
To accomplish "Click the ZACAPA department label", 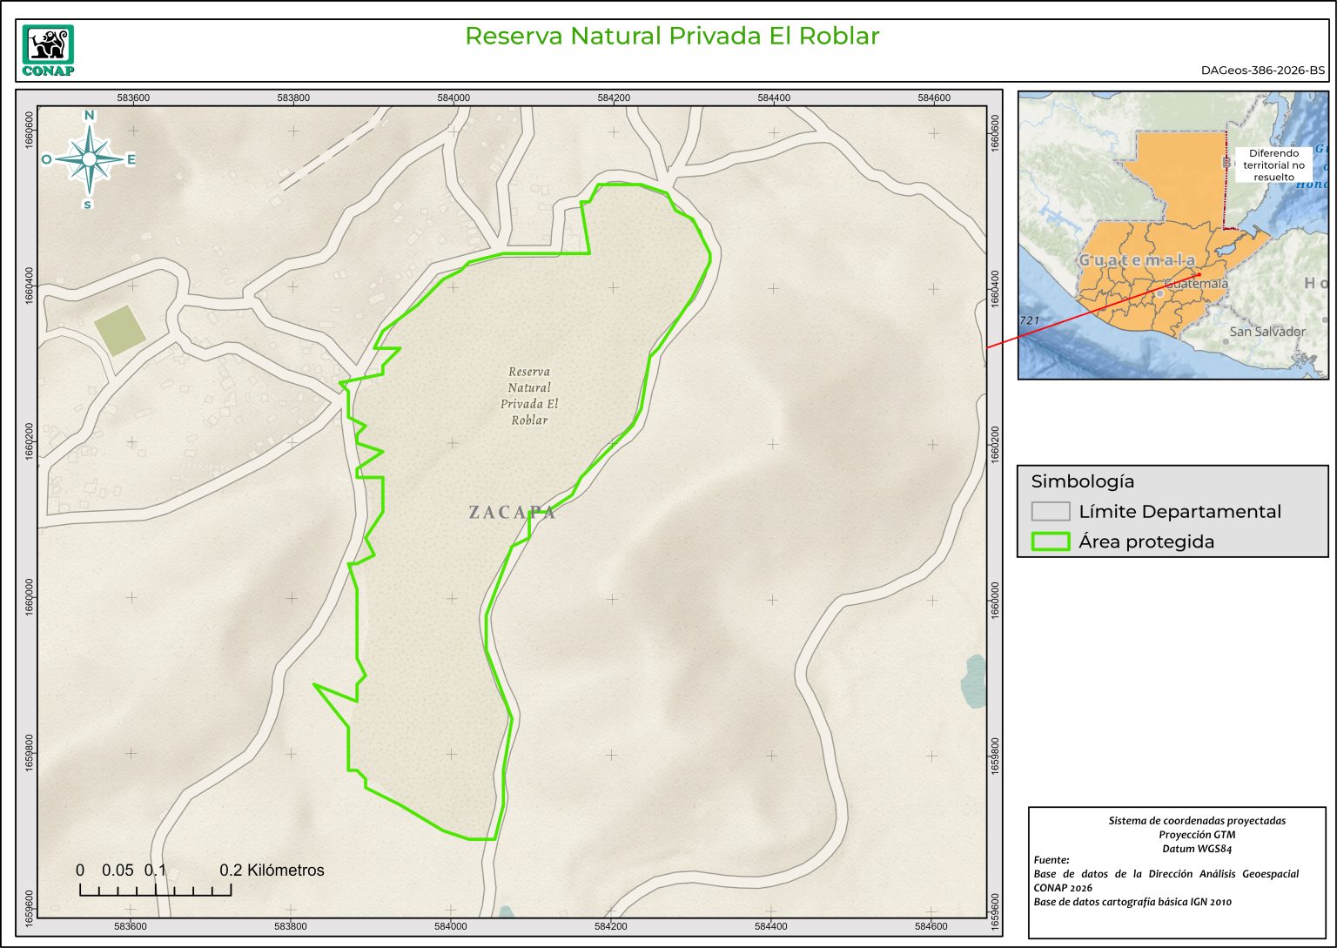I will 512,512.
